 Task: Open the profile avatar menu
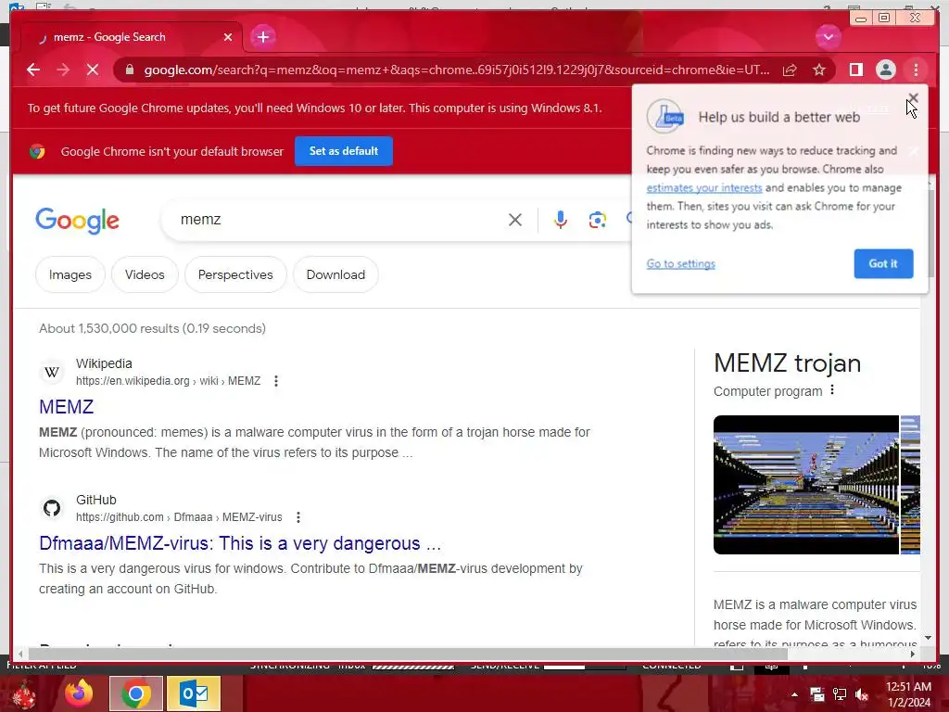pos(885,70)
